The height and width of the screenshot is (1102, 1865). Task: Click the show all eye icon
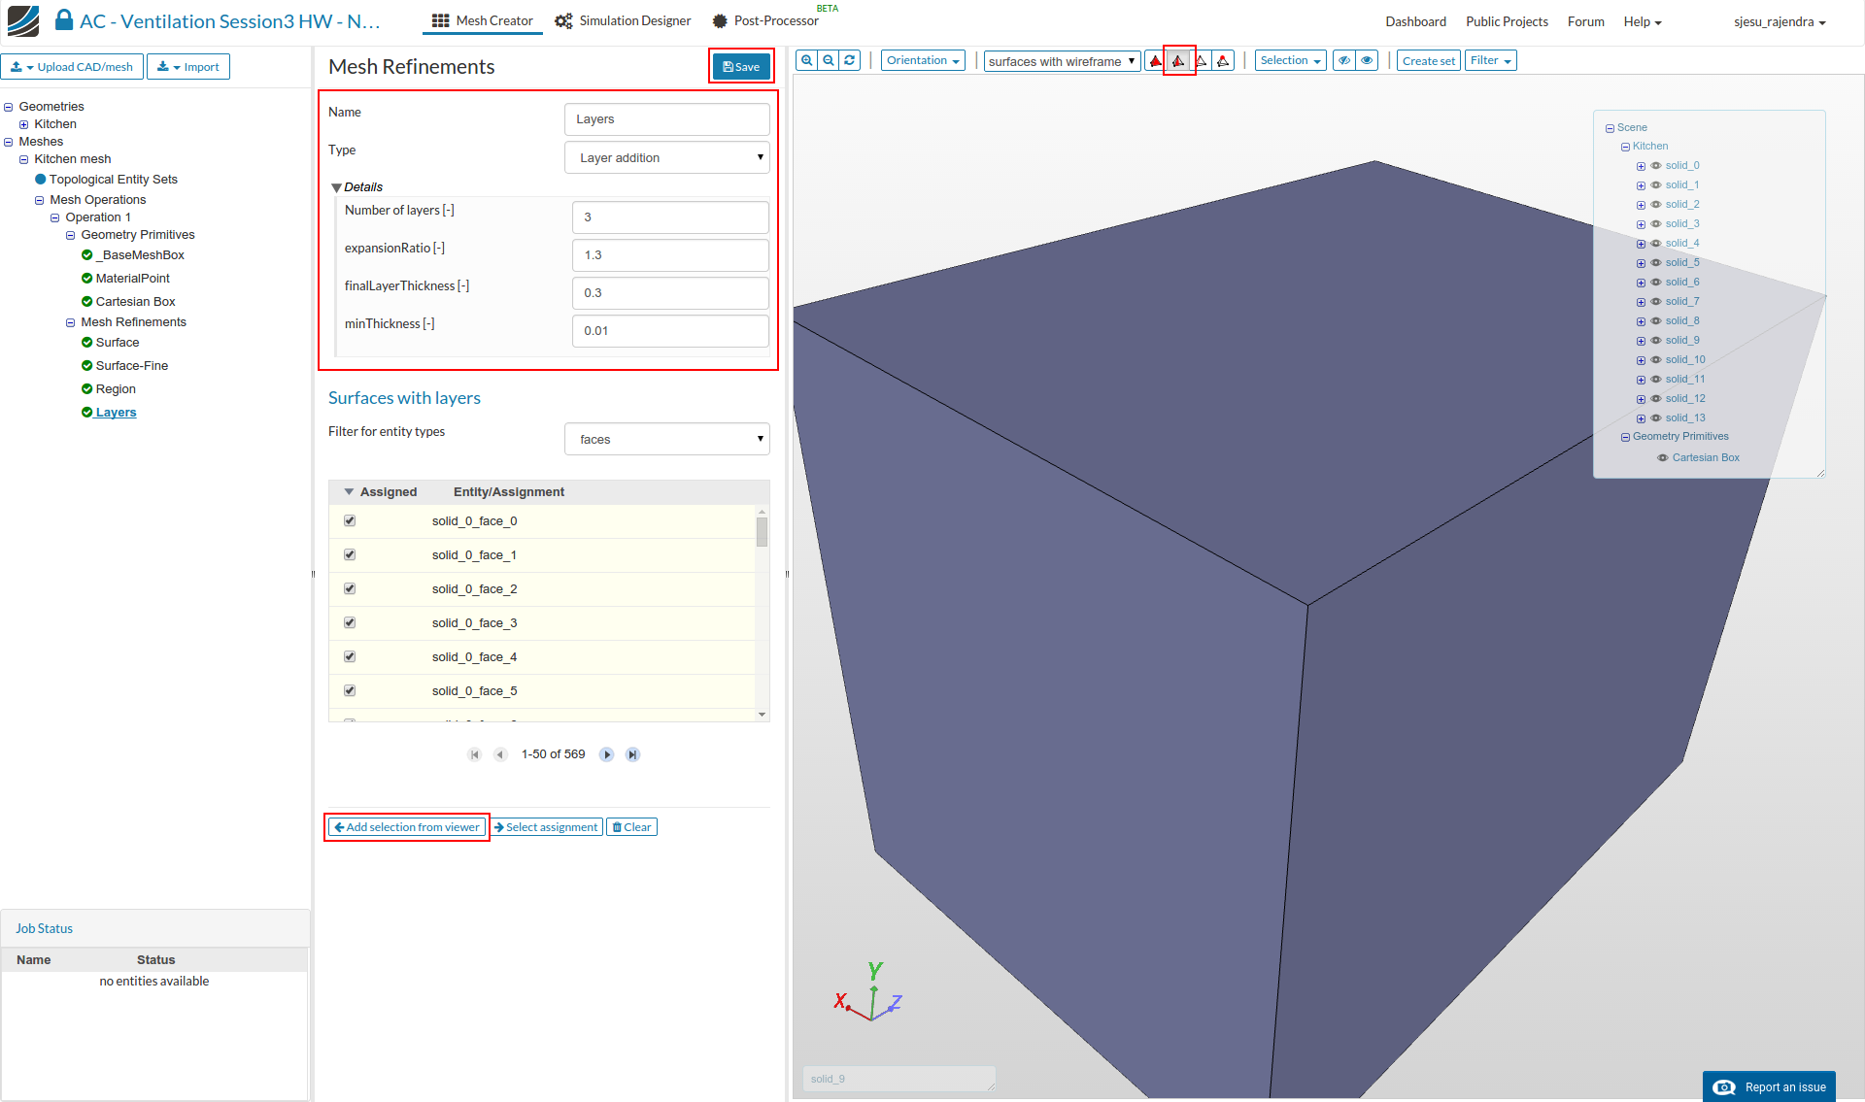[x=1367, y=60]
